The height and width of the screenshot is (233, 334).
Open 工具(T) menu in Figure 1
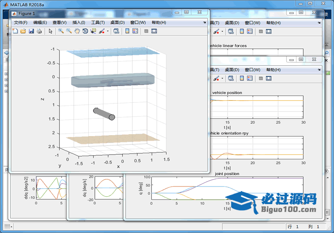(x=98, y=22)
